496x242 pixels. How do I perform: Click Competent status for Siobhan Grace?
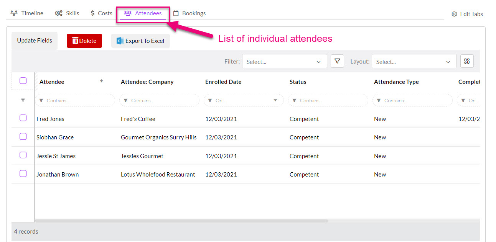coord(304,137)
